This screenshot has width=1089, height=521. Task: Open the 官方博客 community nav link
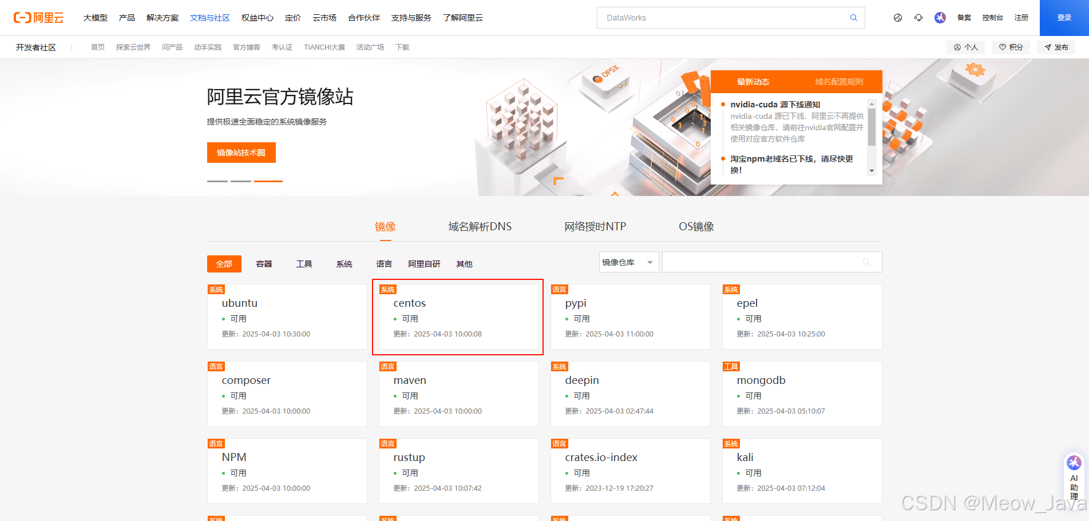point(247,47)
